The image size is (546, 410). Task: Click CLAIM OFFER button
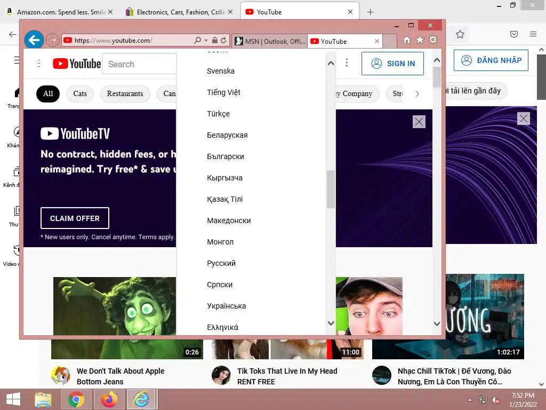75,218
